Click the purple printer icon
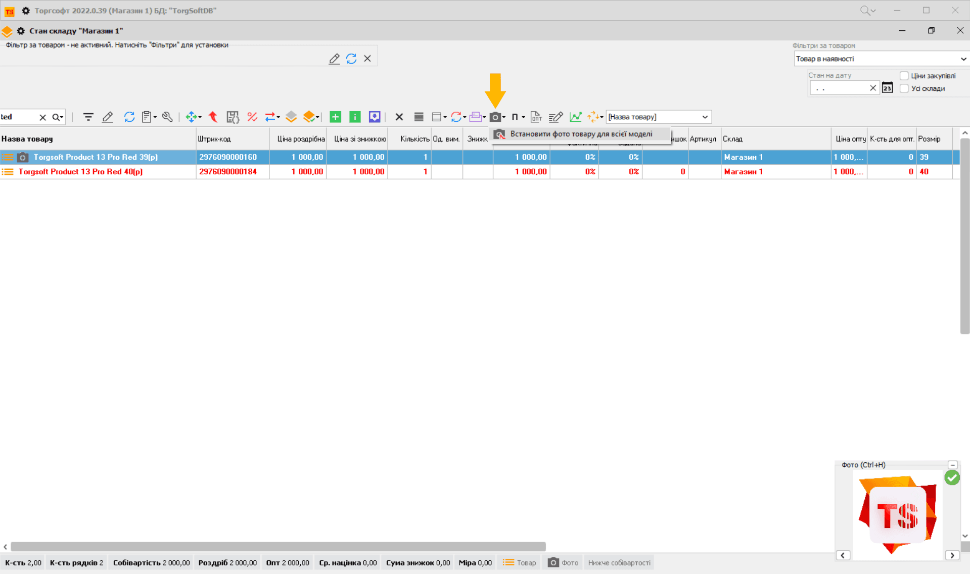 pyautogui.click(x=477, y=117)
